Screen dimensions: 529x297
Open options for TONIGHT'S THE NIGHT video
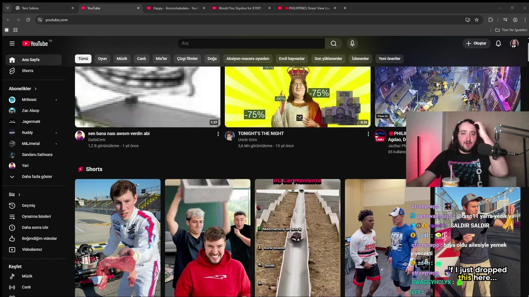tap(368, 134)
